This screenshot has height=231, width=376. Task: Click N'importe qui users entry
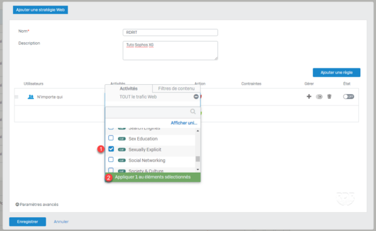click(50, 97)
